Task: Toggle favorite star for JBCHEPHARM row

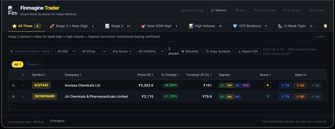Action: click(13, 97)
